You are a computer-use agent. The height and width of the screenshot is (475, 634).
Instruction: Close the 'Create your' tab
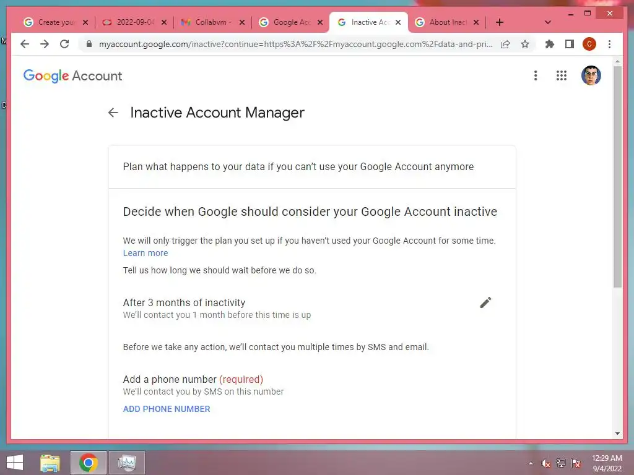click(x=85, y=22)
